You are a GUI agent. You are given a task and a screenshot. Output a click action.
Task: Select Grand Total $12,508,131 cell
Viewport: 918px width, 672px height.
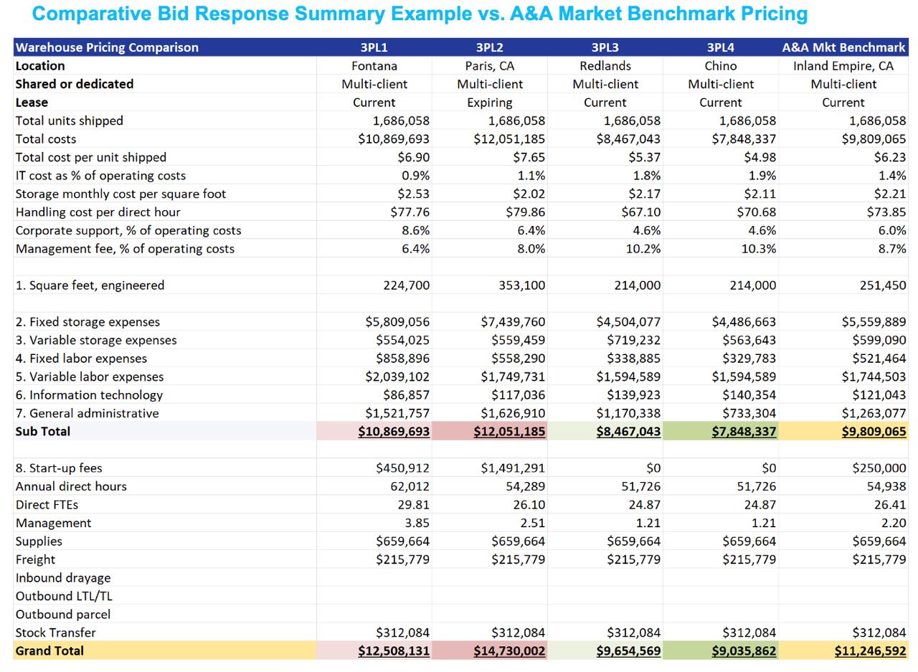[x=374, y=650]
